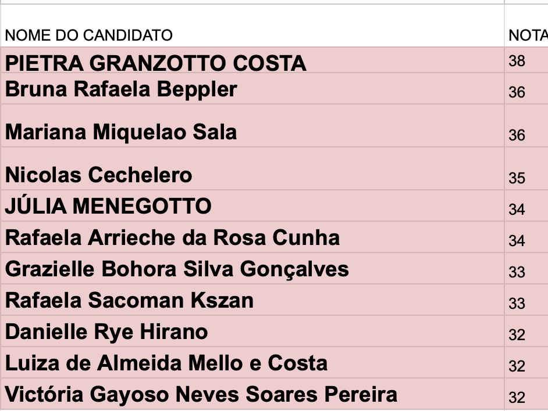Click the Rafaela Sacoman Kszan cell

(129, 300)
